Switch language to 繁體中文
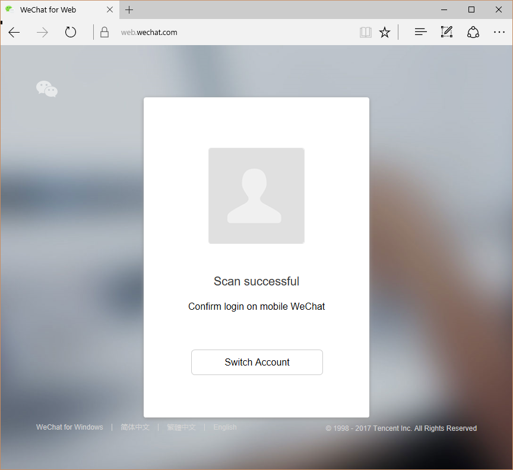 tap(181, 427)
